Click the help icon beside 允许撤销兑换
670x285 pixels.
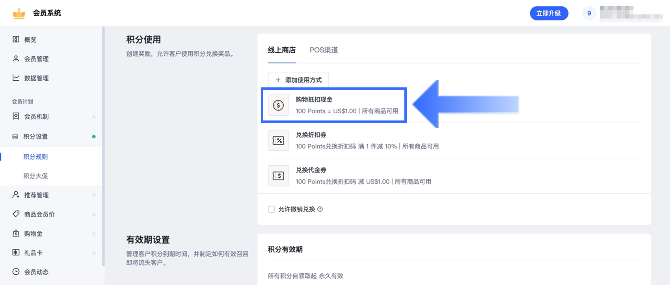(x=320, y=209)
